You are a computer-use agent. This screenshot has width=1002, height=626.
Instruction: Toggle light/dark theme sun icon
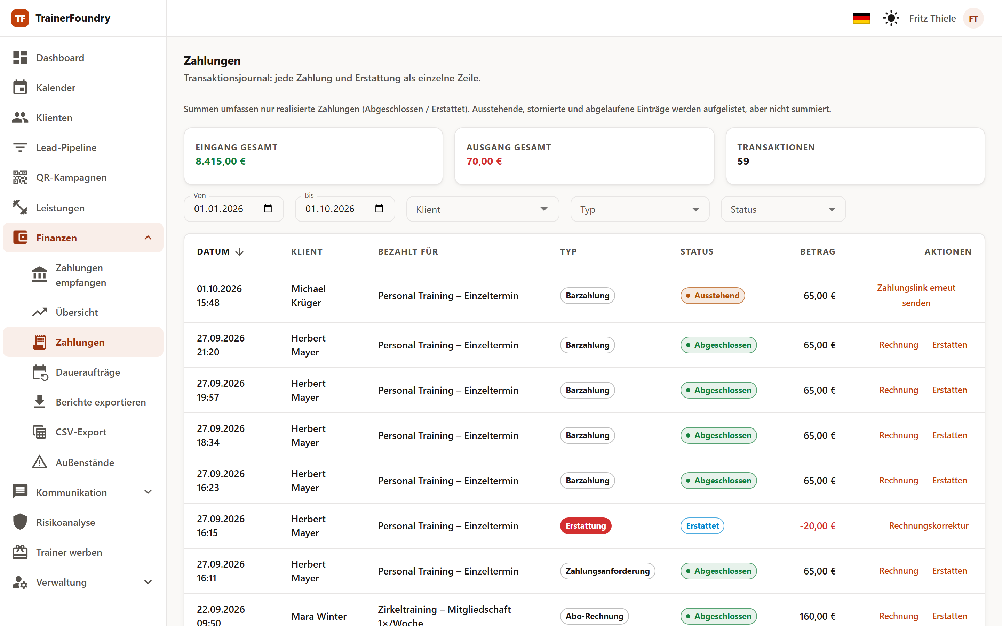(891, 18)
